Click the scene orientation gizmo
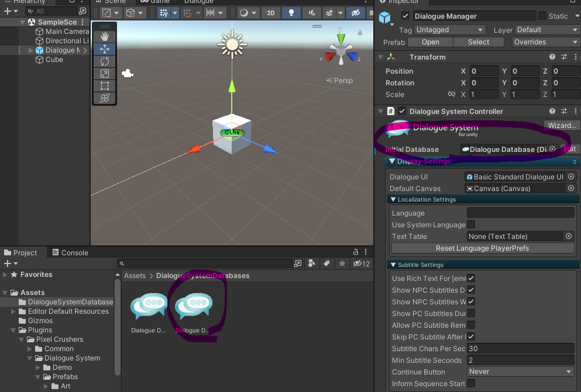 [341, 50]
